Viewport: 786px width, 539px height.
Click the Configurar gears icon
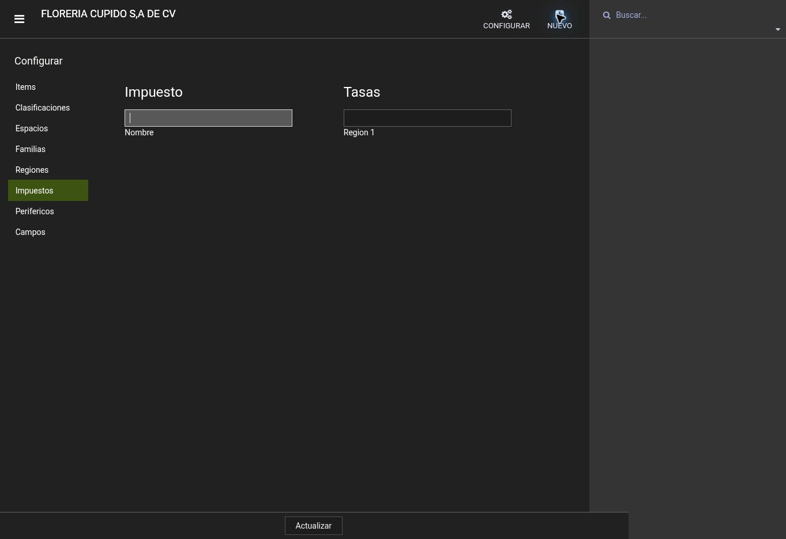click(506, 14)
